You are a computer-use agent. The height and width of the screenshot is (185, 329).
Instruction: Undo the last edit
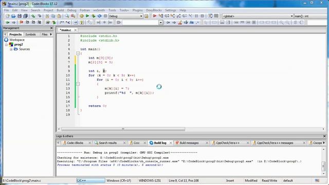tap(33, 16)
